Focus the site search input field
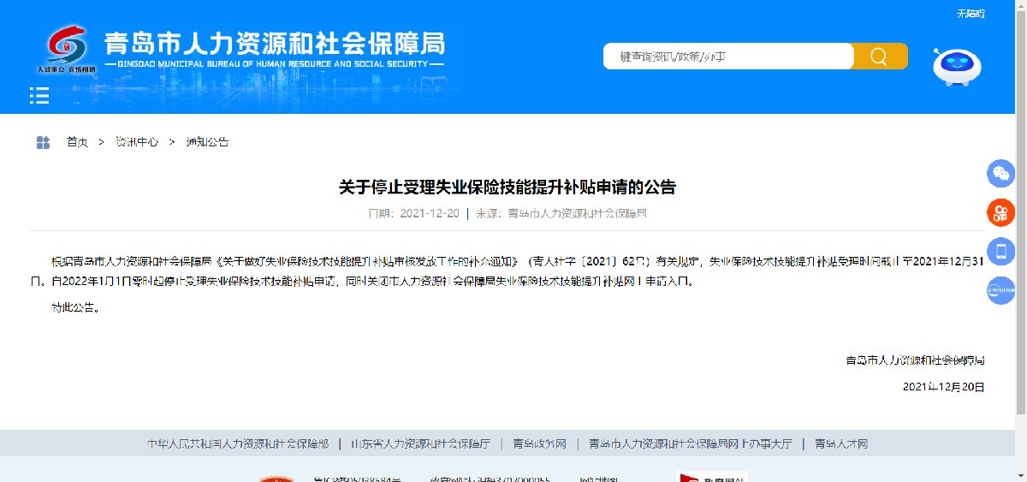The width and height of the screenshot is (1027, 482). (x=727, y=57)
